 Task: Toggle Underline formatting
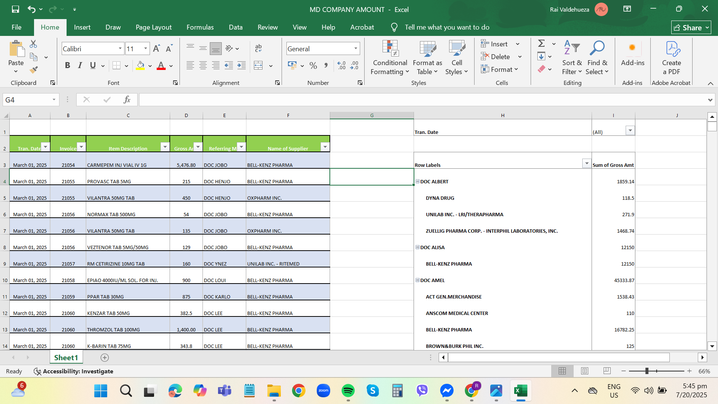(93, 65)
